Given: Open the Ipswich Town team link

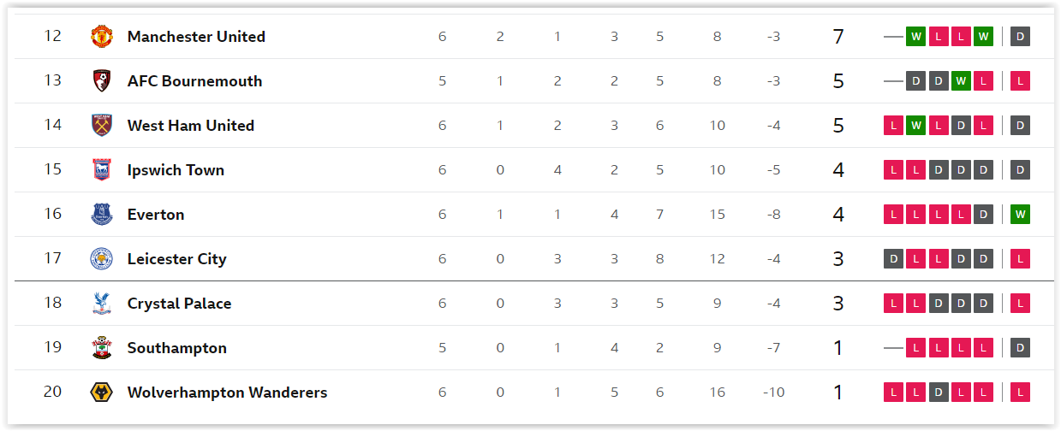Looking at the screenshot, I should pos(176,170).
